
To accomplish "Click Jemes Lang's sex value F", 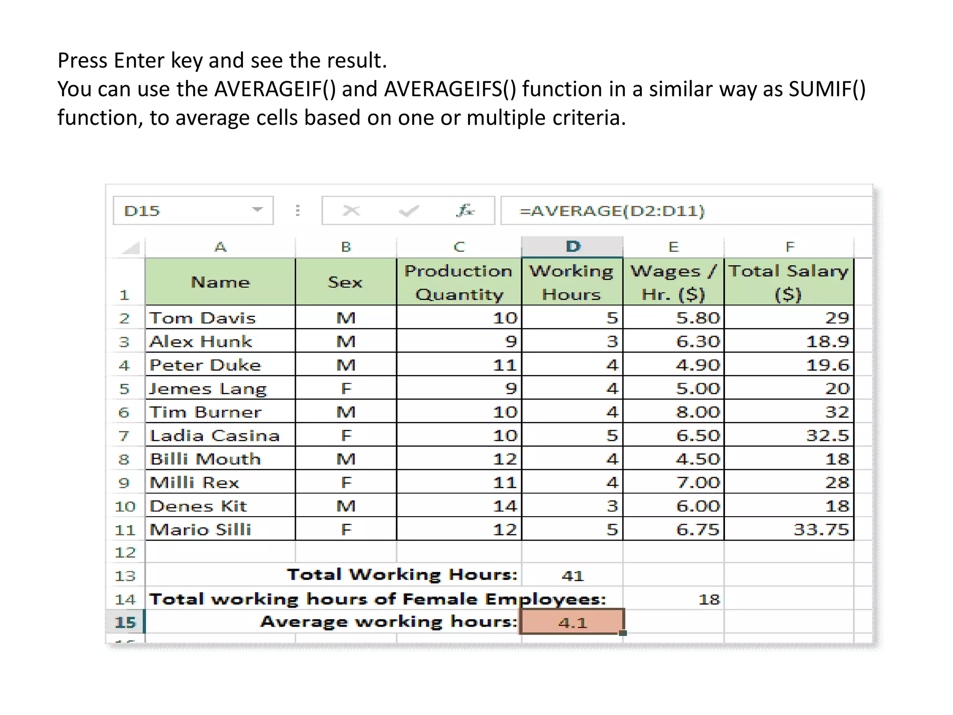I will tap(346, 388).
